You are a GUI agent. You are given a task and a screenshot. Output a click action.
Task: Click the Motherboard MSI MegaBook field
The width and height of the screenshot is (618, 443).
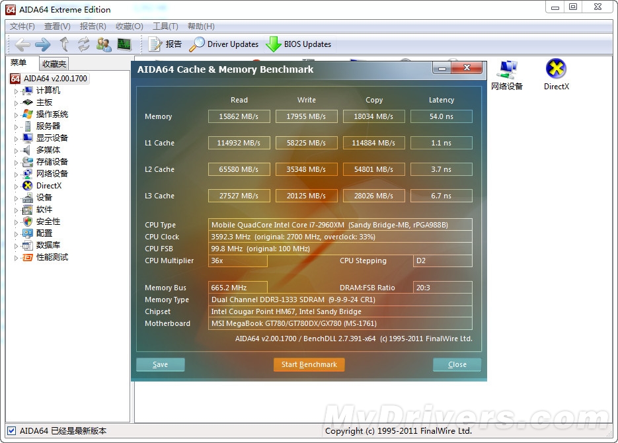[340, 323]
